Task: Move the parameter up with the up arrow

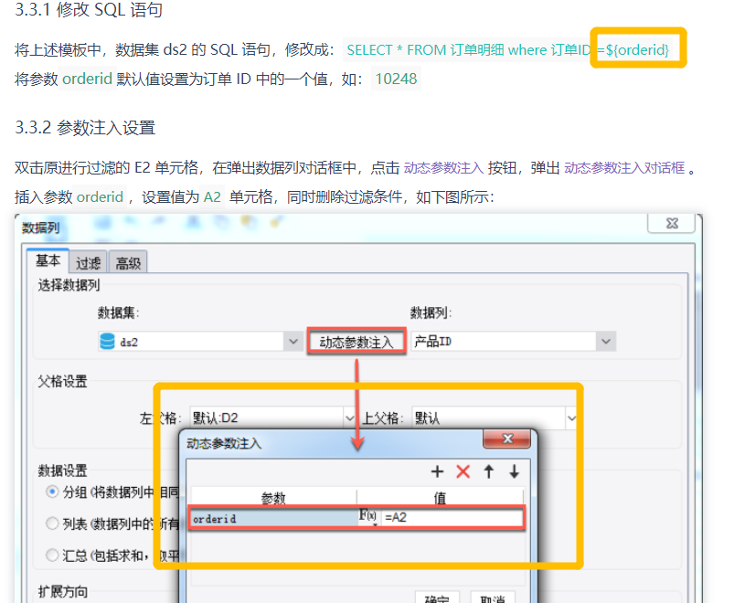Action: click(x=488, y=471)
